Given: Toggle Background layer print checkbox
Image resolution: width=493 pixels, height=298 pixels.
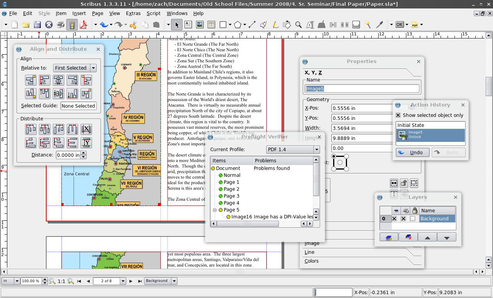Looking at the screenshot, I should click(403, 218).
